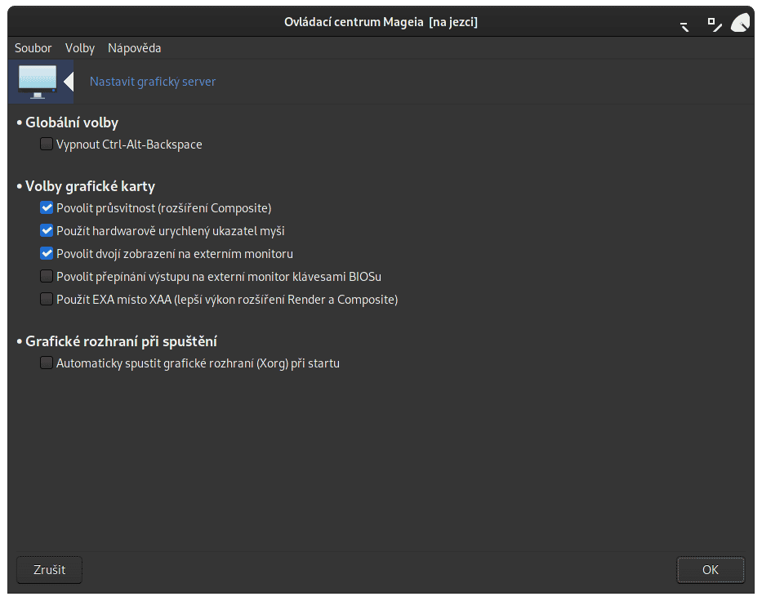This screenshot has width=762, height=601.
Task: Open the Volby menu
Action: click(79, 48)
